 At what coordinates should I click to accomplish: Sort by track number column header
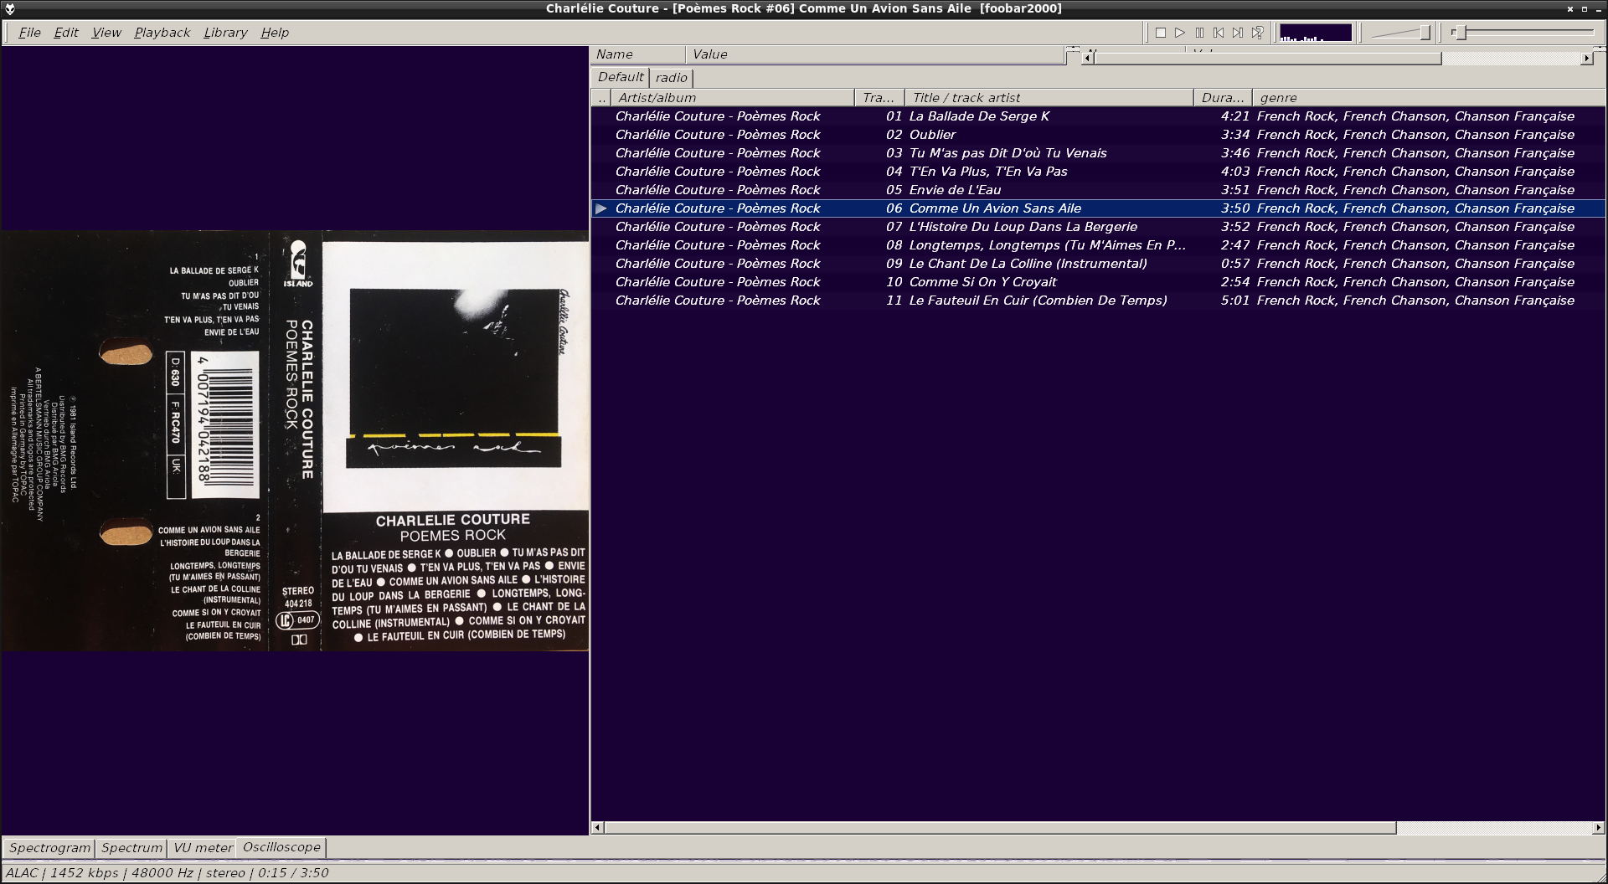[x=879, y=98]
